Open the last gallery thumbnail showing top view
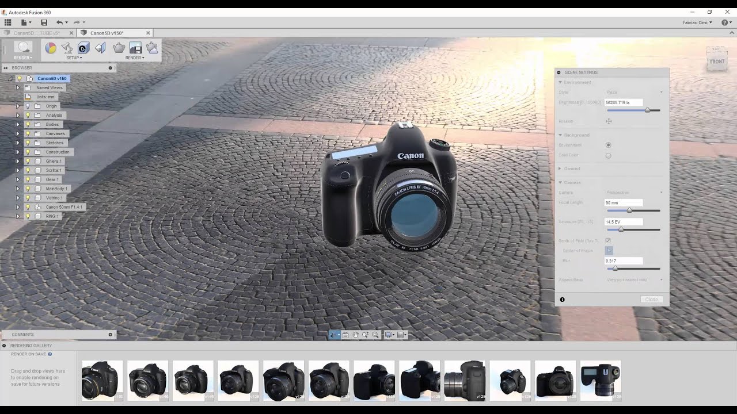737x414 pixels. 601,381
